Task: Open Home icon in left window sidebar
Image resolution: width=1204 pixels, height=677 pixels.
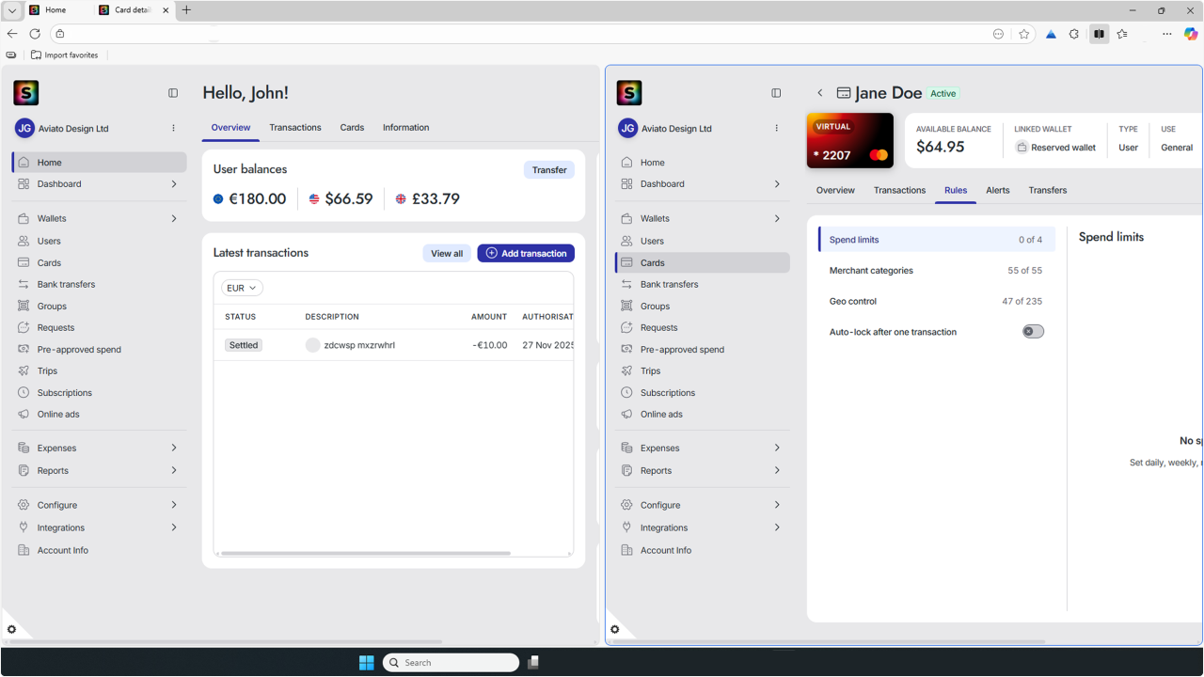Action: 24,163
